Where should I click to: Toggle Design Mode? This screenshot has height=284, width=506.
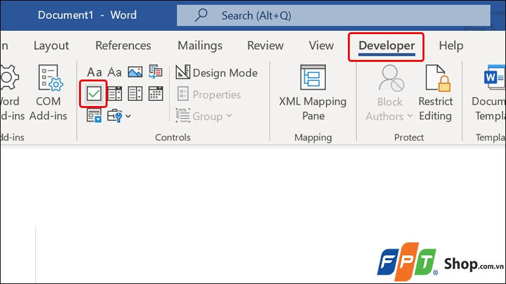pos(216,73)
